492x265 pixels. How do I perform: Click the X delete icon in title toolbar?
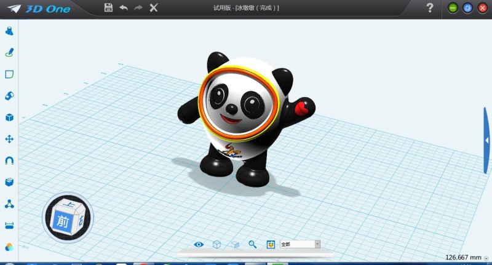click(x=153, y=7)
